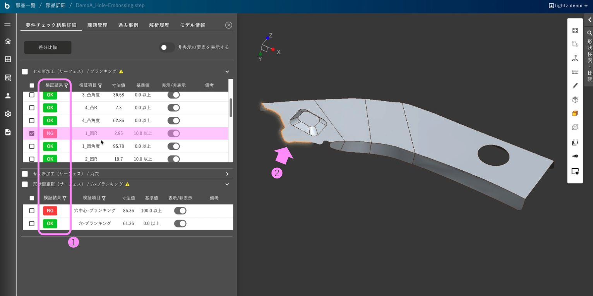Filter the 検証結果 column in blanking table

point(66,85)
